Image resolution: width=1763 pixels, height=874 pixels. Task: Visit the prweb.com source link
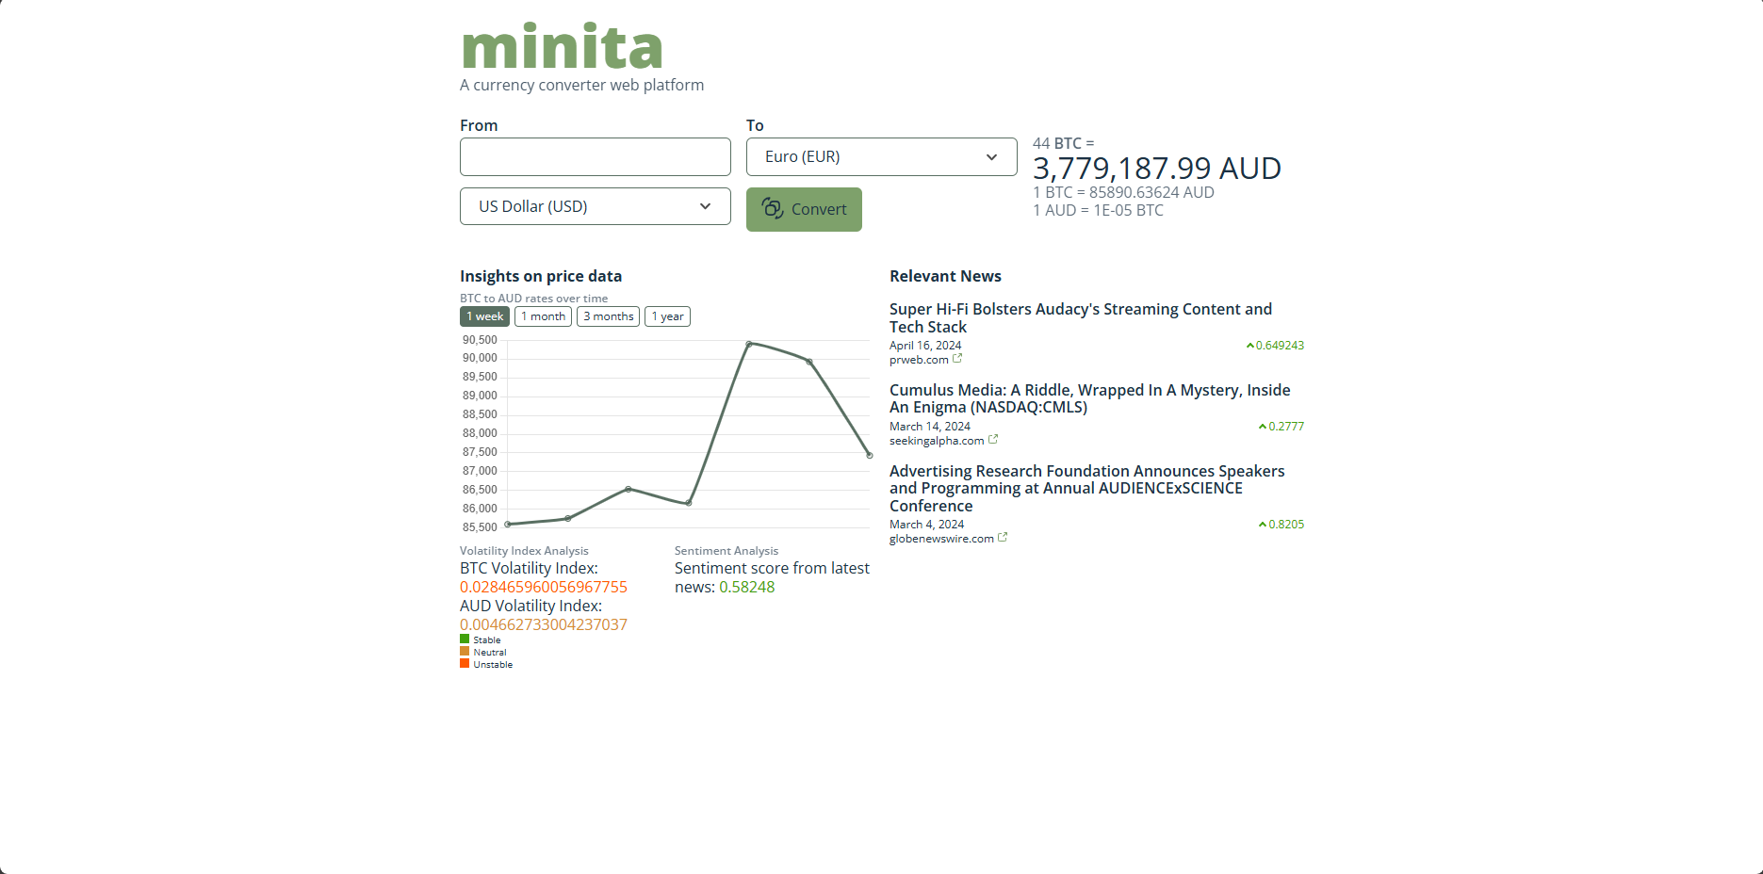919,360
